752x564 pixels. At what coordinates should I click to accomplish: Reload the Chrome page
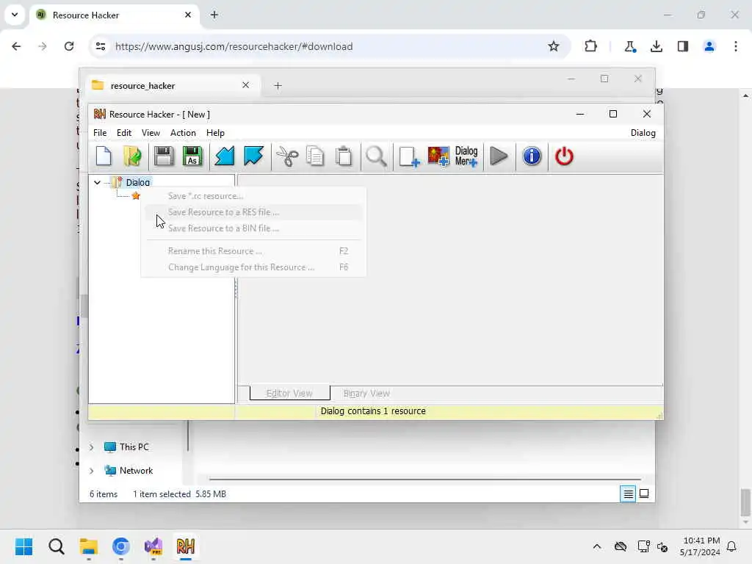pyautogui.click(x=69, y=46)
